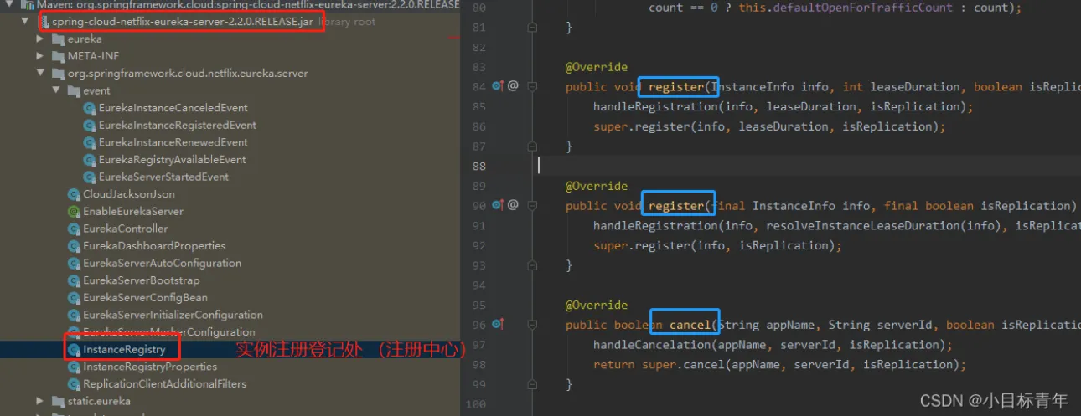Expand the META-INF folder arrow
1081x416 pixels.
tap(40, 56)
